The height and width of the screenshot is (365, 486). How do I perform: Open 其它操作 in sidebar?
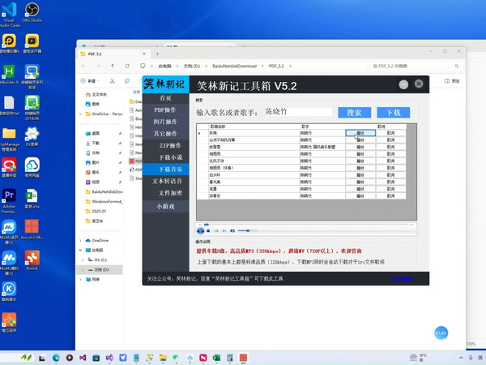[165, 134]
